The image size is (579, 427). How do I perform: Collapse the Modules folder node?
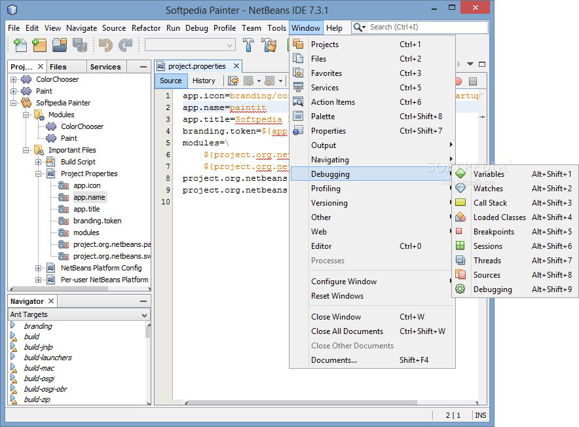click(26, 115)
